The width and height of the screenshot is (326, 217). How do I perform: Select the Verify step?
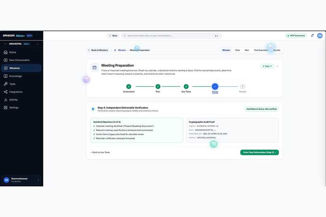click(215, 86)
